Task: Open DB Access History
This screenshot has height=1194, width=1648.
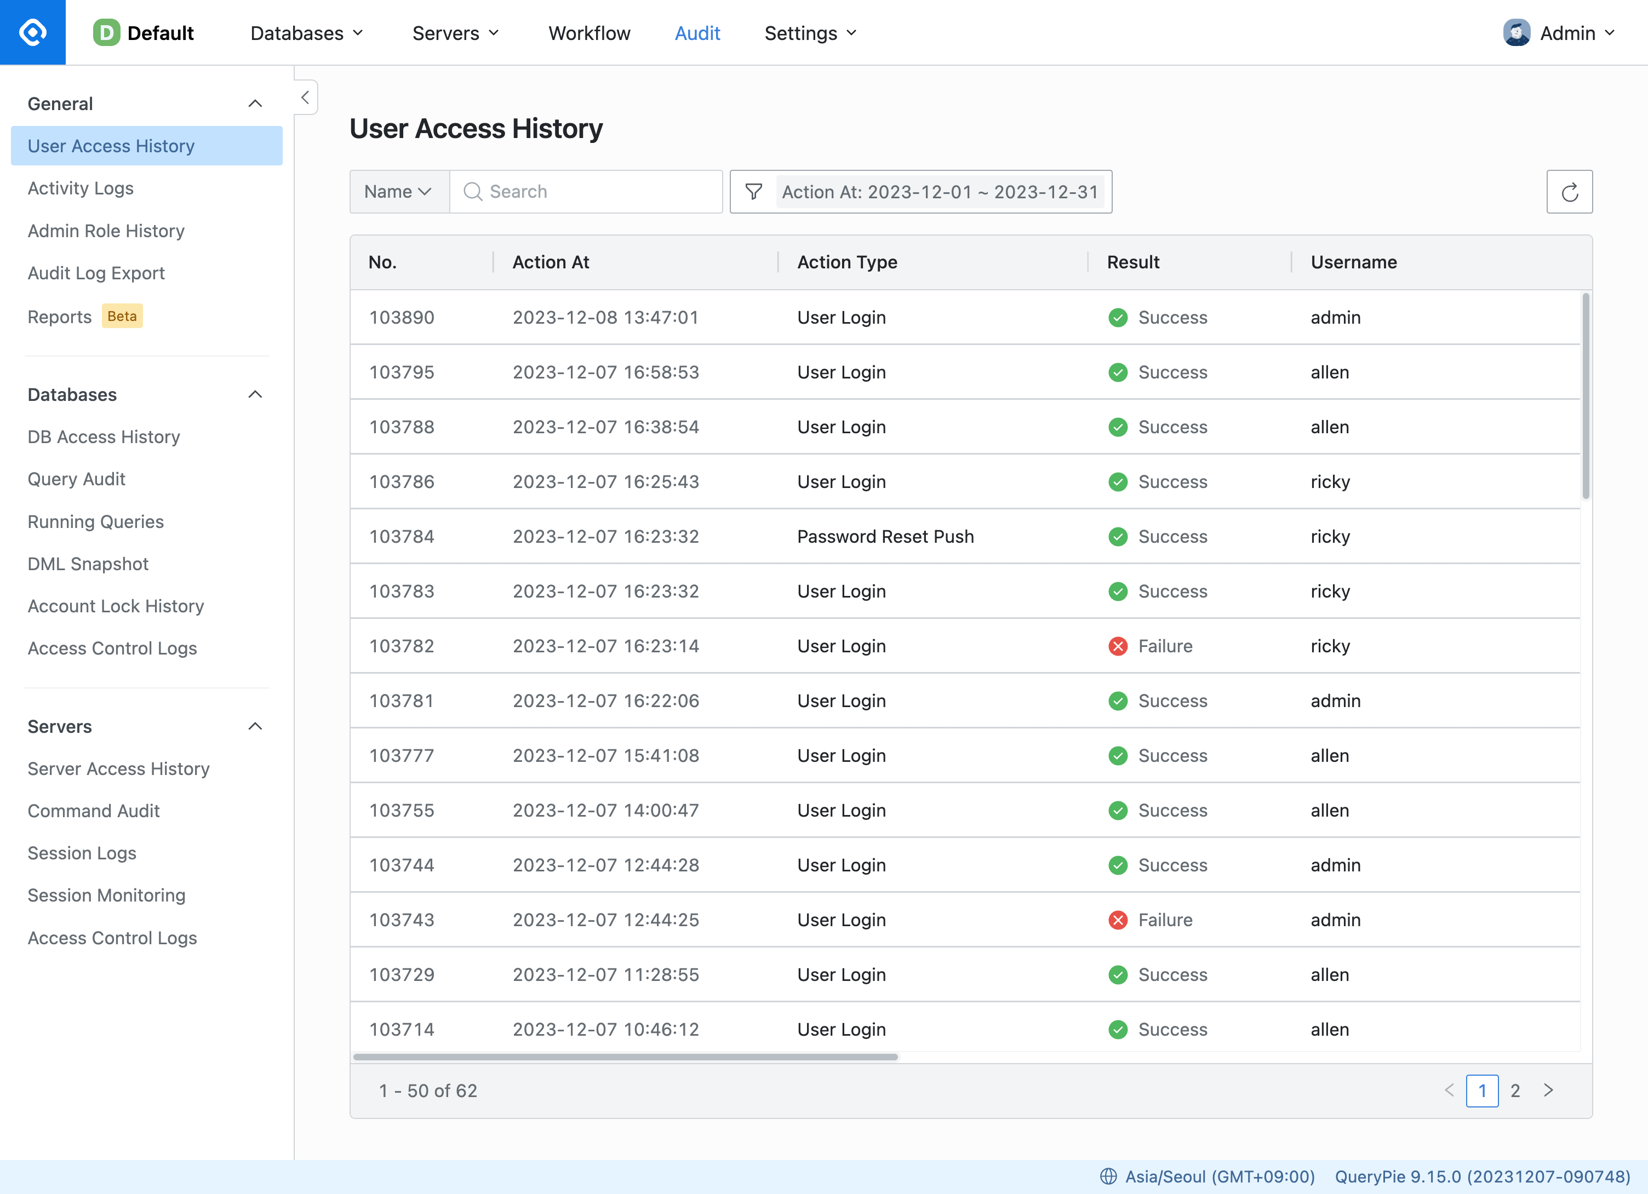Action: 104,437
